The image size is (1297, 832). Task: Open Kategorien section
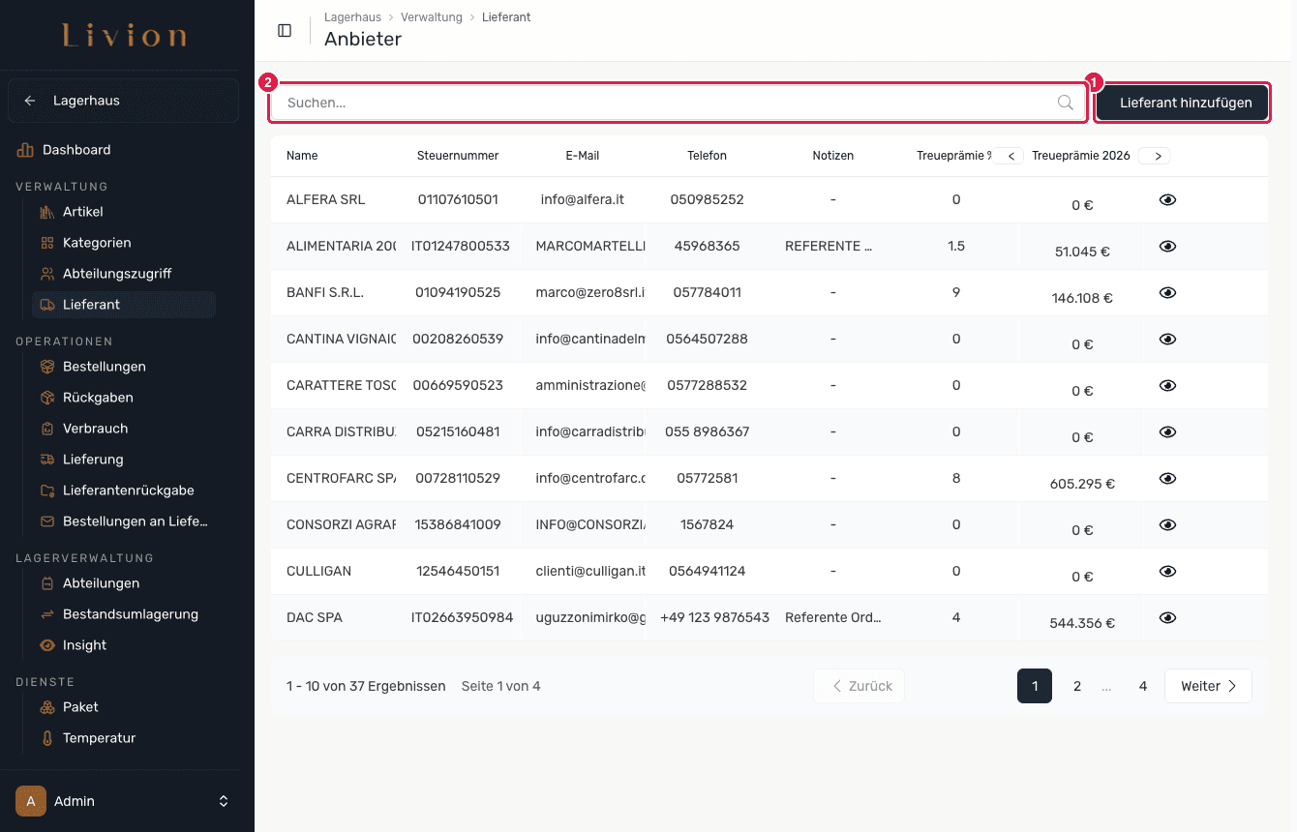(97, 243)
